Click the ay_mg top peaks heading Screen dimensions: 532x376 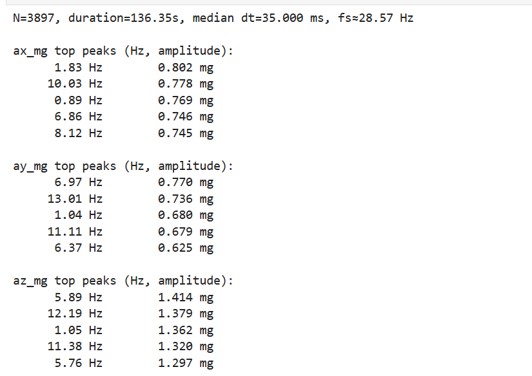(123, 166)
